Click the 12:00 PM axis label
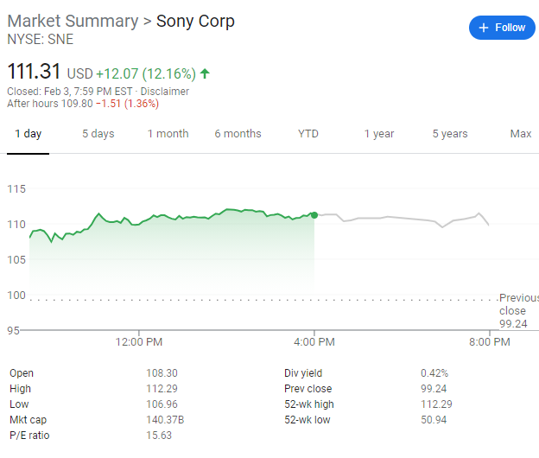Viewport: 539px width, 458px height. point(140,342)
